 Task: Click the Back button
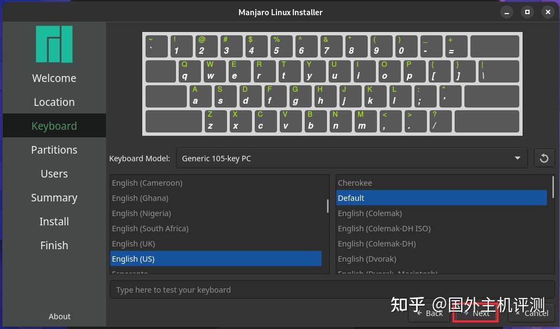429,313
